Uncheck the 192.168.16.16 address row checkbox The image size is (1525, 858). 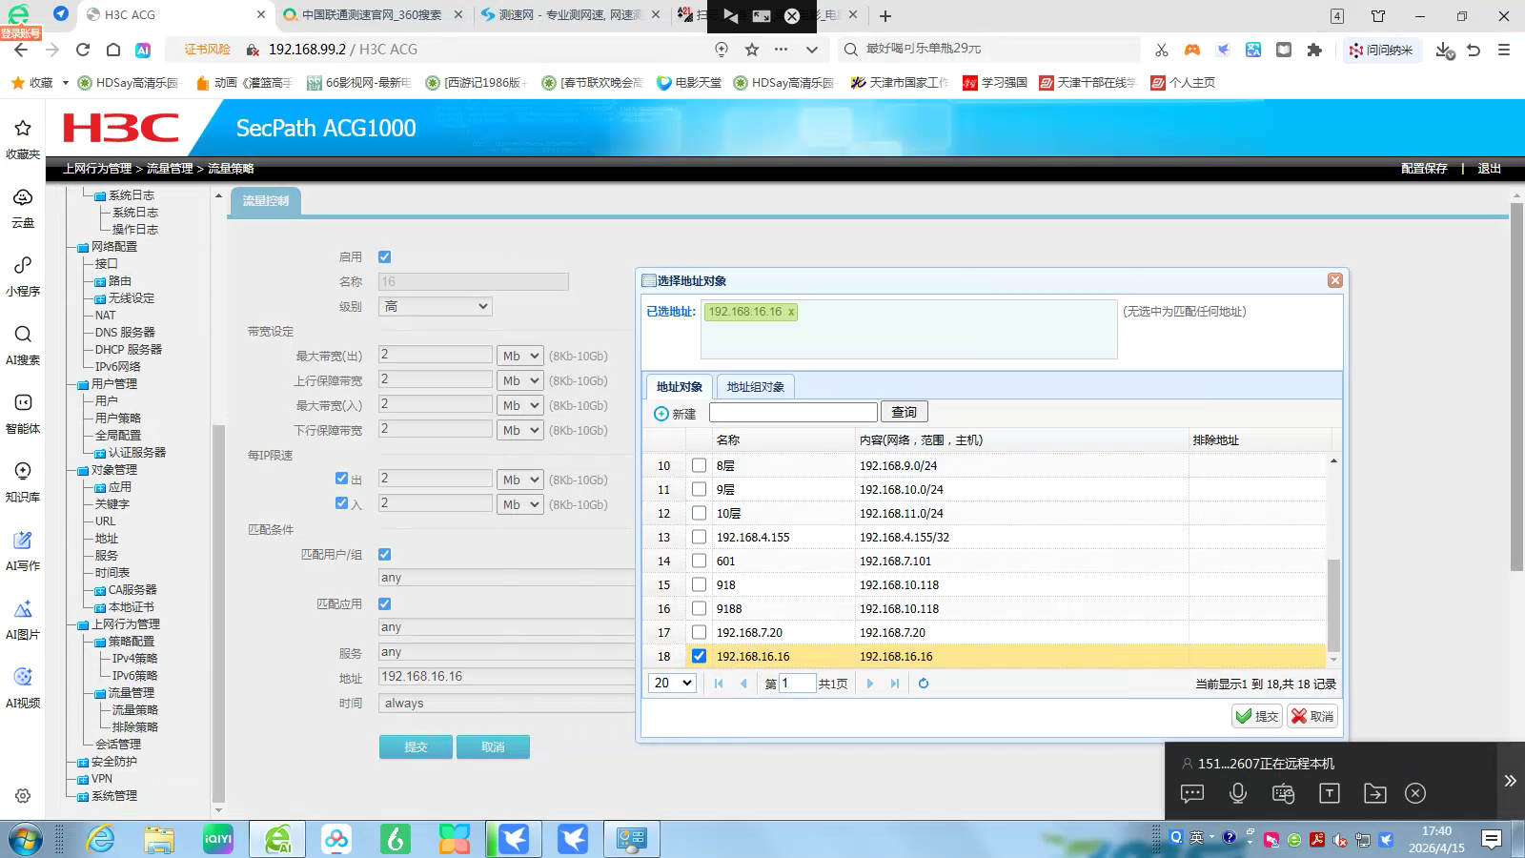[x=699, y=656]
